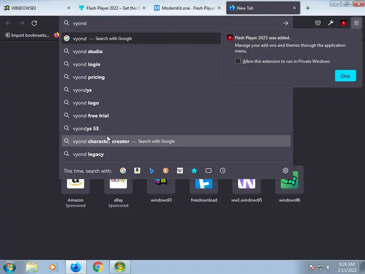The height and width of the screenshot is (274, 365).
Task: Choose the 'vyond character creator' suggestion
Action: click(176, 141)
